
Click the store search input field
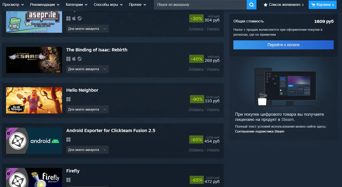(200, 5)
